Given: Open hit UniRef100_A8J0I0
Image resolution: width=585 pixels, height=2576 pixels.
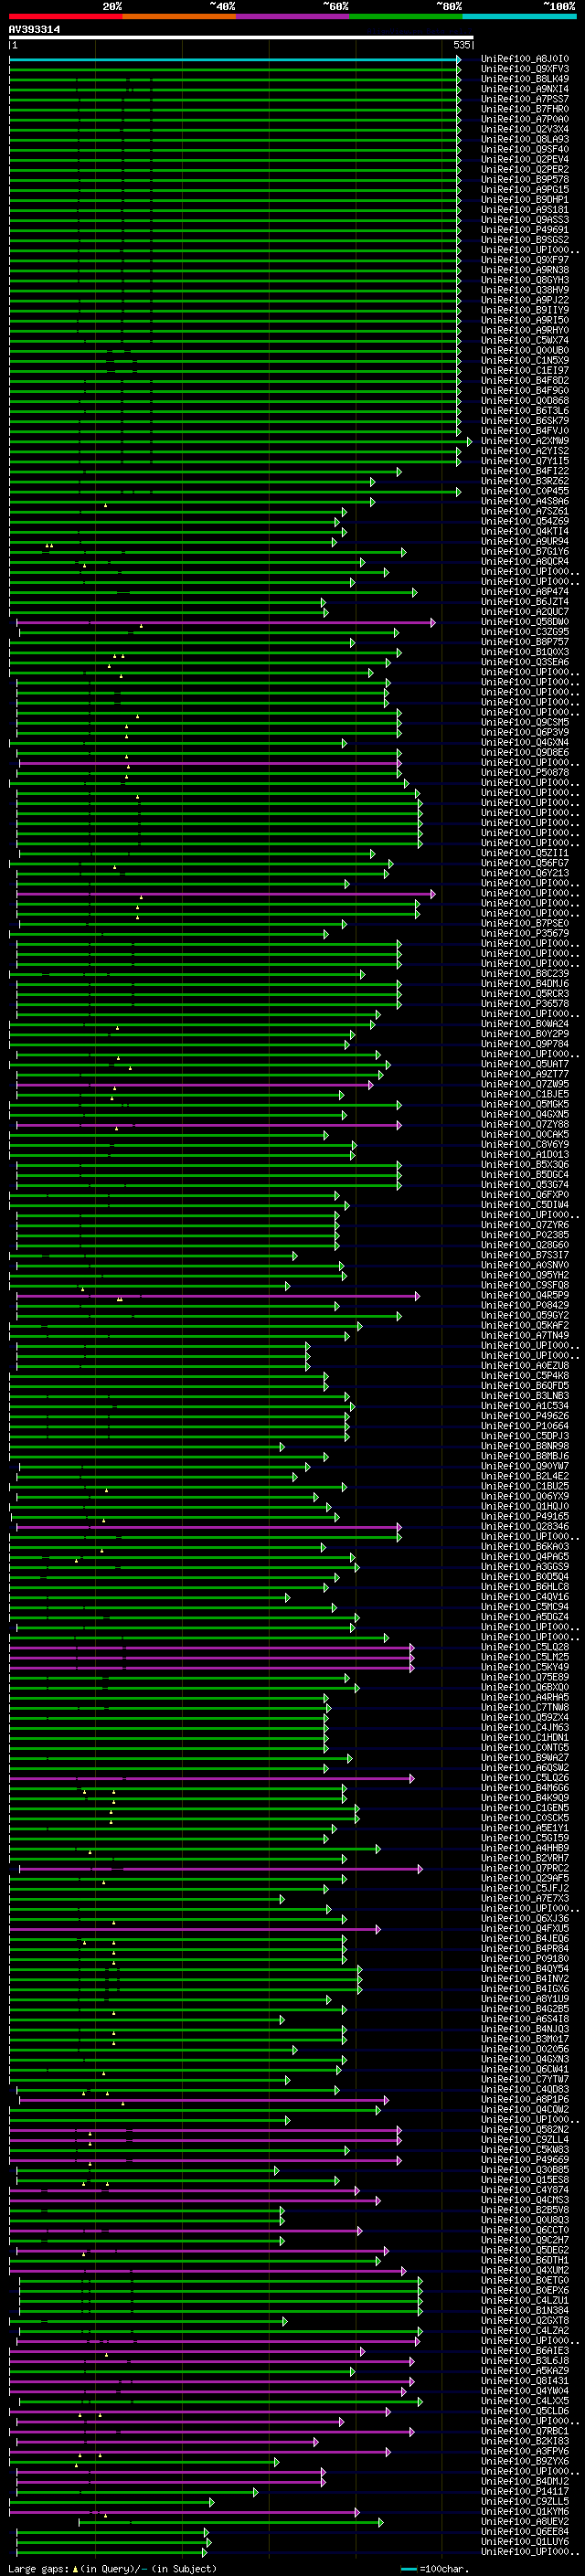Looking at the screenshot, I should tap(525, 59).
